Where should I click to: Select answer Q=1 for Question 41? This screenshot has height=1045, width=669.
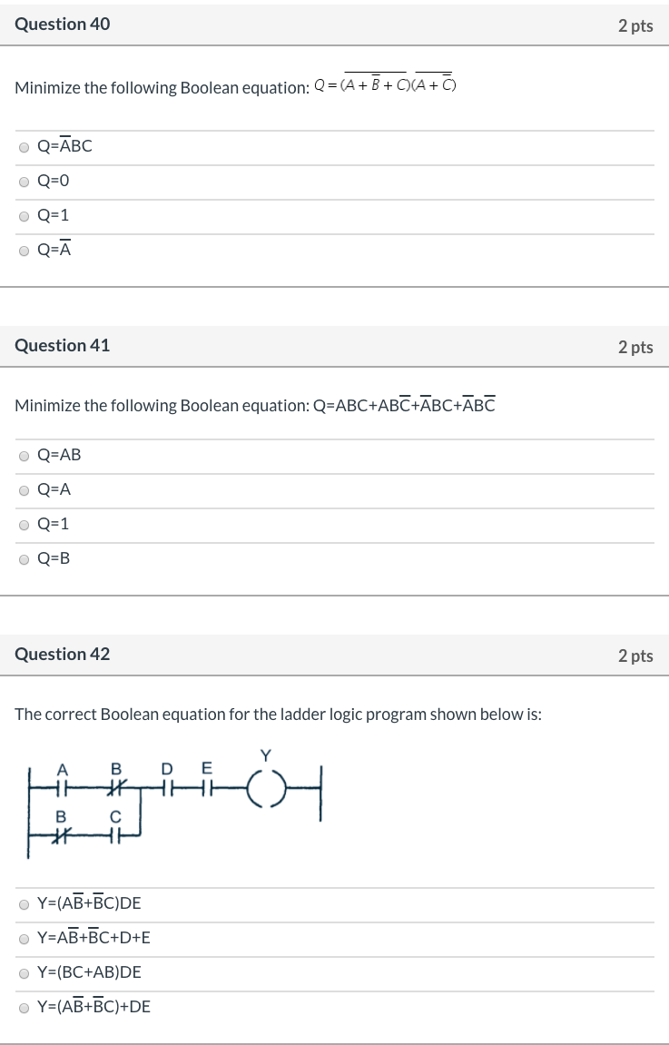[24, 524]
